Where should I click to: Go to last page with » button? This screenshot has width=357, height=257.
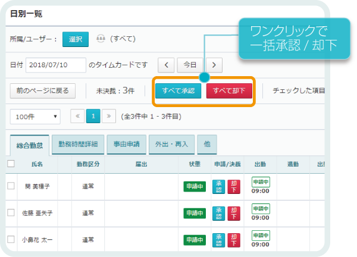pos(109,117)
